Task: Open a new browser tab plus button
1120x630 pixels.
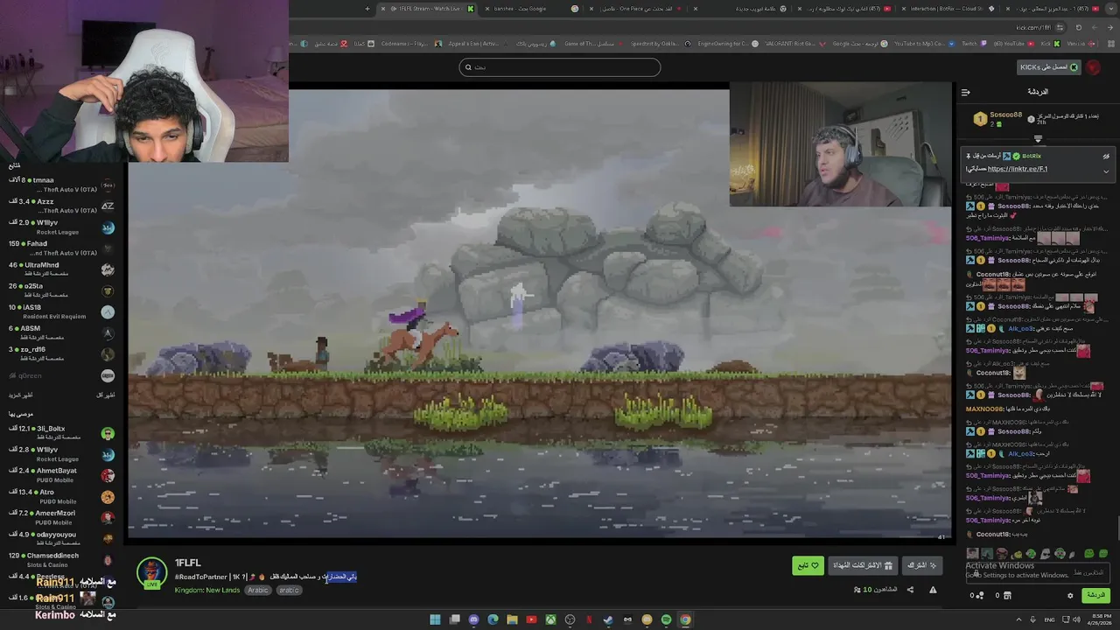Action: click(367, 9)
